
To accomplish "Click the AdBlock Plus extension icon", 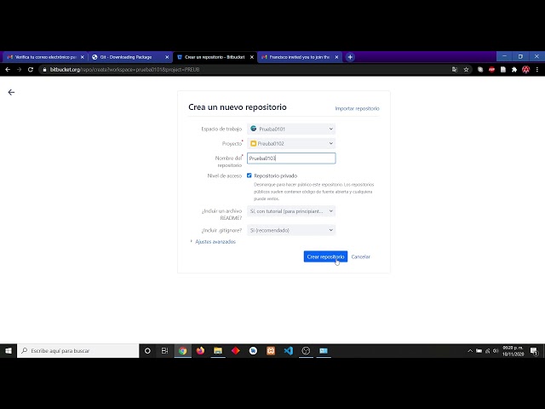I will (x=491, y=70).
